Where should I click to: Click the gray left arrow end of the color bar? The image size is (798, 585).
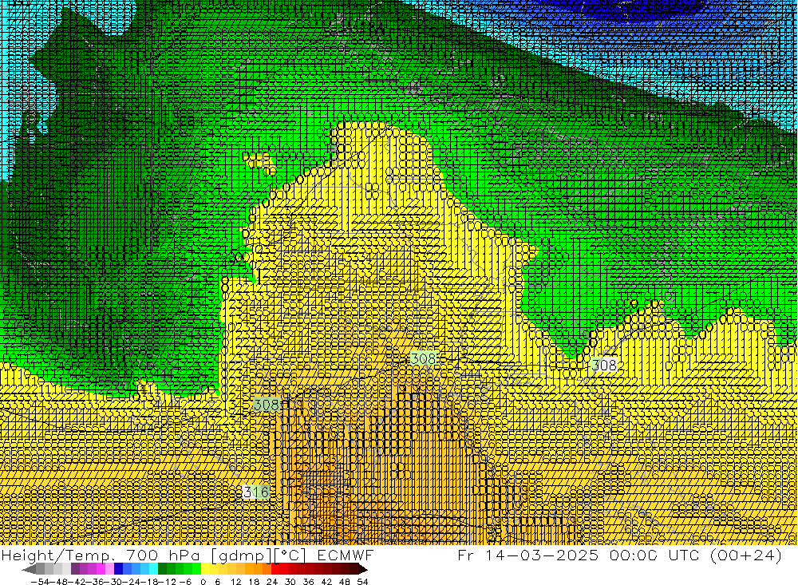[x=29, y=569]
